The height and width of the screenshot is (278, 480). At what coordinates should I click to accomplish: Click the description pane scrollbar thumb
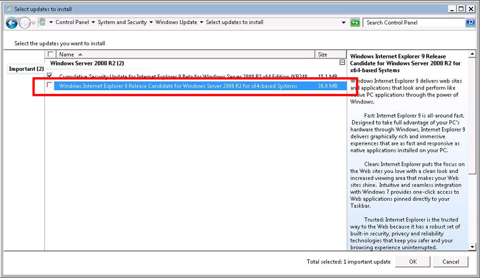coord(472,116)
